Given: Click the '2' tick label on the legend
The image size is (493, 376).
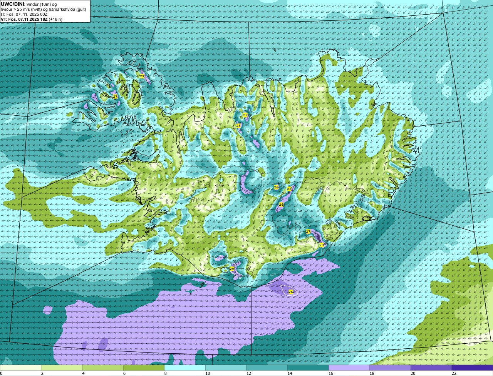Looking at the screenshot, I should point(42,373).
